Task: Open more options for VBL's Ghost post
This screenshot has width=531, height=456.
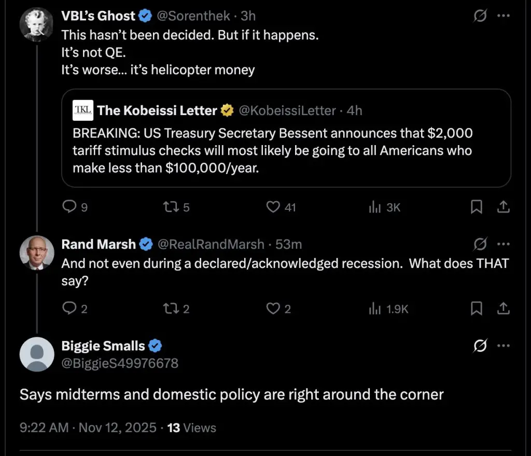Action: (x=503, y=16)
